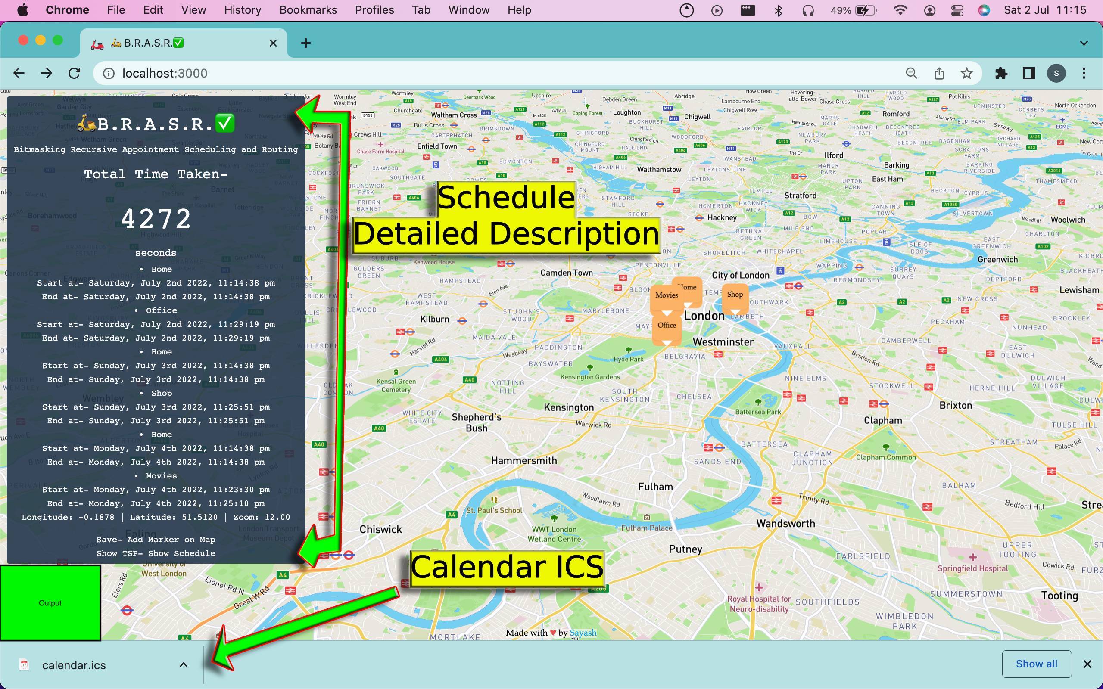Click the Bluetooth menu bar icon
The image size is (1103, 689).
[779, 10]
